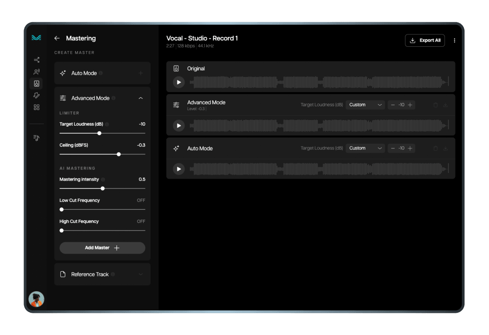Viewport: 489px width, 335px height.
Task: Click the plus icon on Auto Mode card
Action: coord(141,73)
